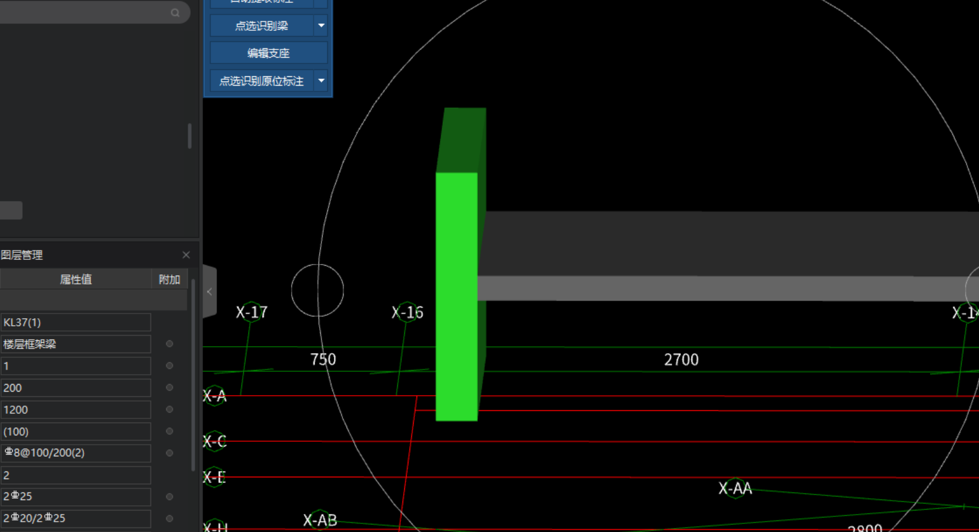Screen dimensions: 979x532
Task: Toggle the 附加 circle for value 1
Action: 170,366
